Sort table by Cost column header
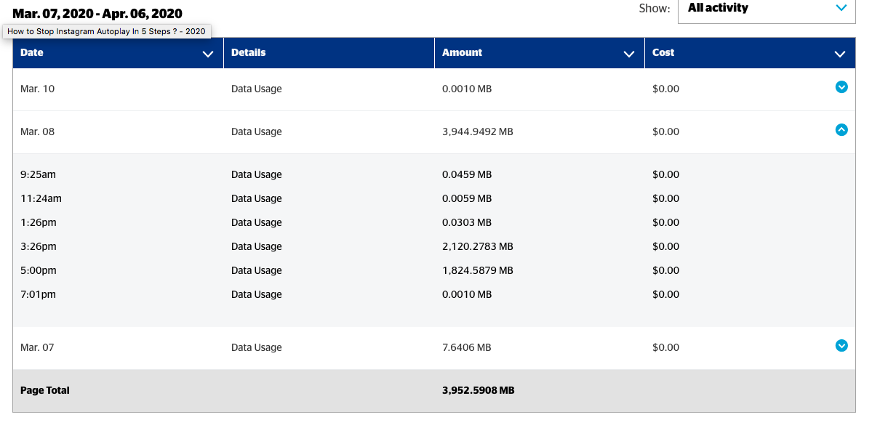The image size is (888, 433). point(750,53)
